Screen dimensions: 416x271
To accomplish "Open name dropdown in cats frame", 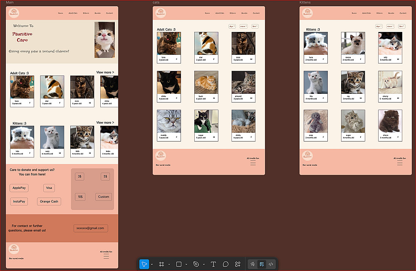I will tap(243, 27).
